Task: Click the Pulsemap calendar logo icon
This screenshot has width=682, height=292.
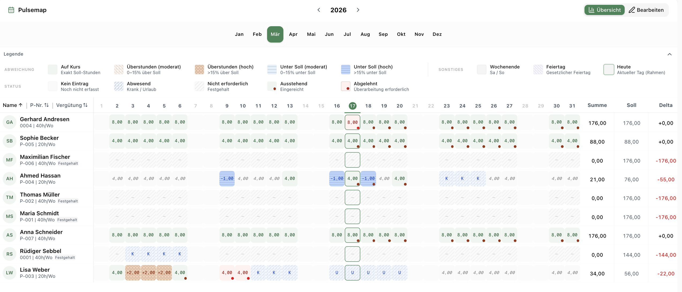Action: point(11,10)
